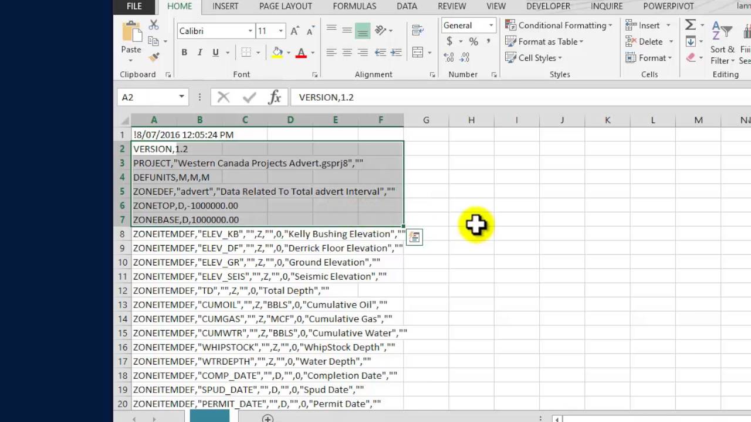Open the font size 11 dropdown
The image size is (751, 422).
coord(280,31)
